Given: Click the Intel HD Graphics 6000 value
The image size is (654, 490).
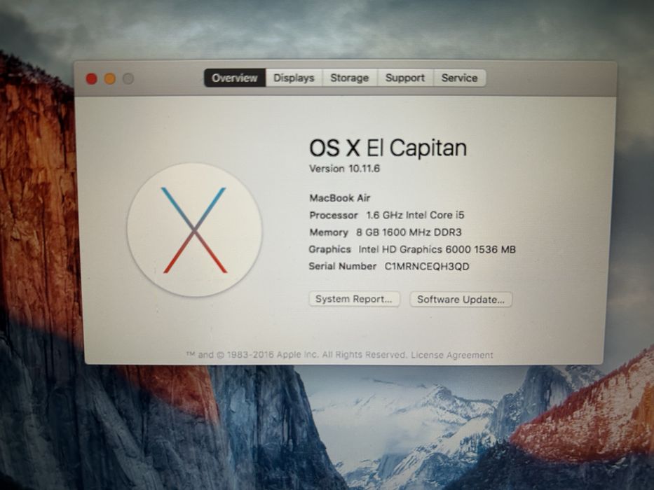Looking at the screenshot, I should coord(437,250).
